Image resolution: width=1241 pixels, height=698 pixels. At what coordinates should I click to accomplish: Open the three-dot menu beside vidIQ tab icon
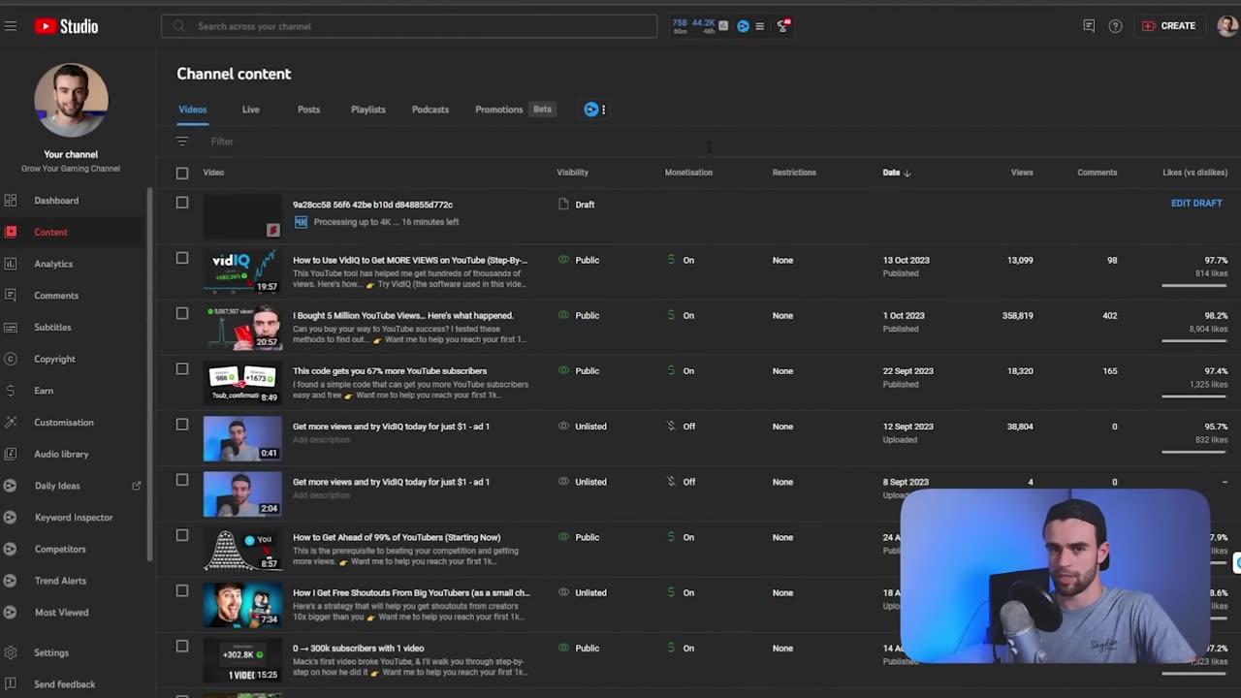click(603, 110)
